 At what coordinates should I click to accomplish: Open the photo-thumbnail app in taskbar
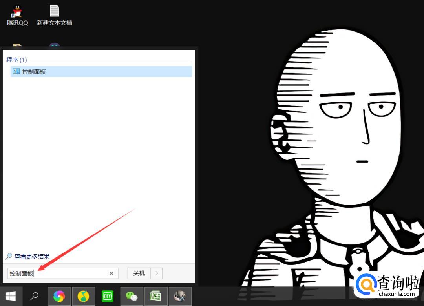pos(180,296)
